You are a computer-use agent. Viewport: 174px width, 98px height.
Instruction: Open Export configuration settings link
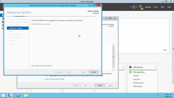coord(54,79)
